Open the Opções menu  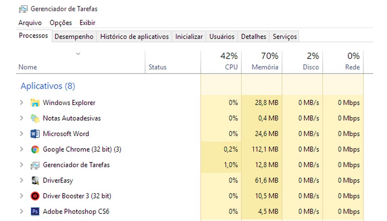61,23
